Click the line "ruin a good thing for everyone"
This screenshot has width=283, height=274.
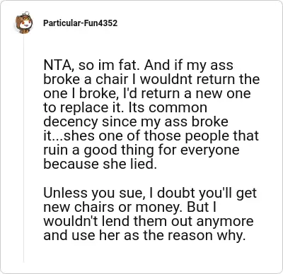point(141,150)
